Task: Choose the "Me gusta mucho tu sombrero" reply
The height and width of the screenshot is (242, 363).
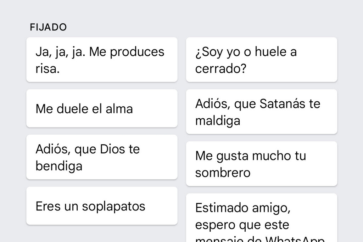Action: pos(261,163)
